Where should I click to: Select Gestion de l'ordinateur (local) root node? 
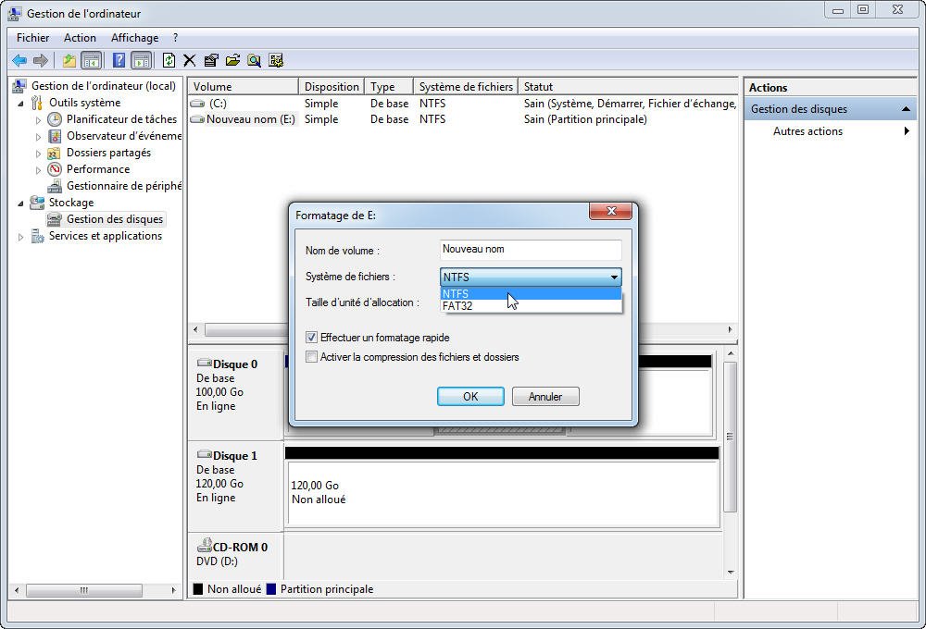click(104, 86)
